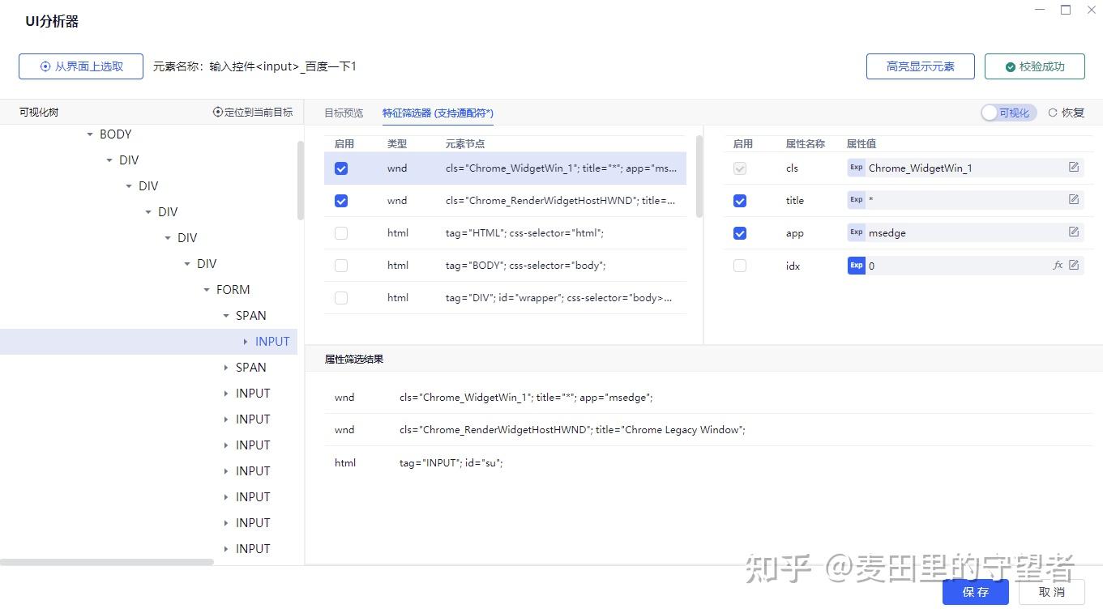Enable the DIV id="wrapper" node checkbox
This screenshot has width=1103, height=613.
coord(341,298)
